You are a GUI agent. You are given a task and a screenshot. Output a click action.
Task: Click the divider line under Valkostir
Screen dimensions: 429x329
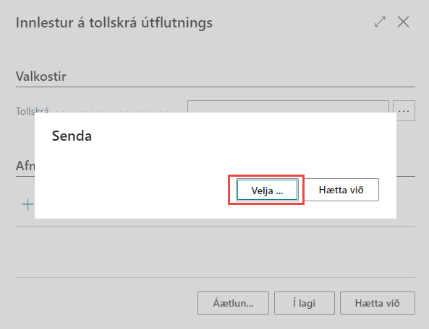[216, 87]
